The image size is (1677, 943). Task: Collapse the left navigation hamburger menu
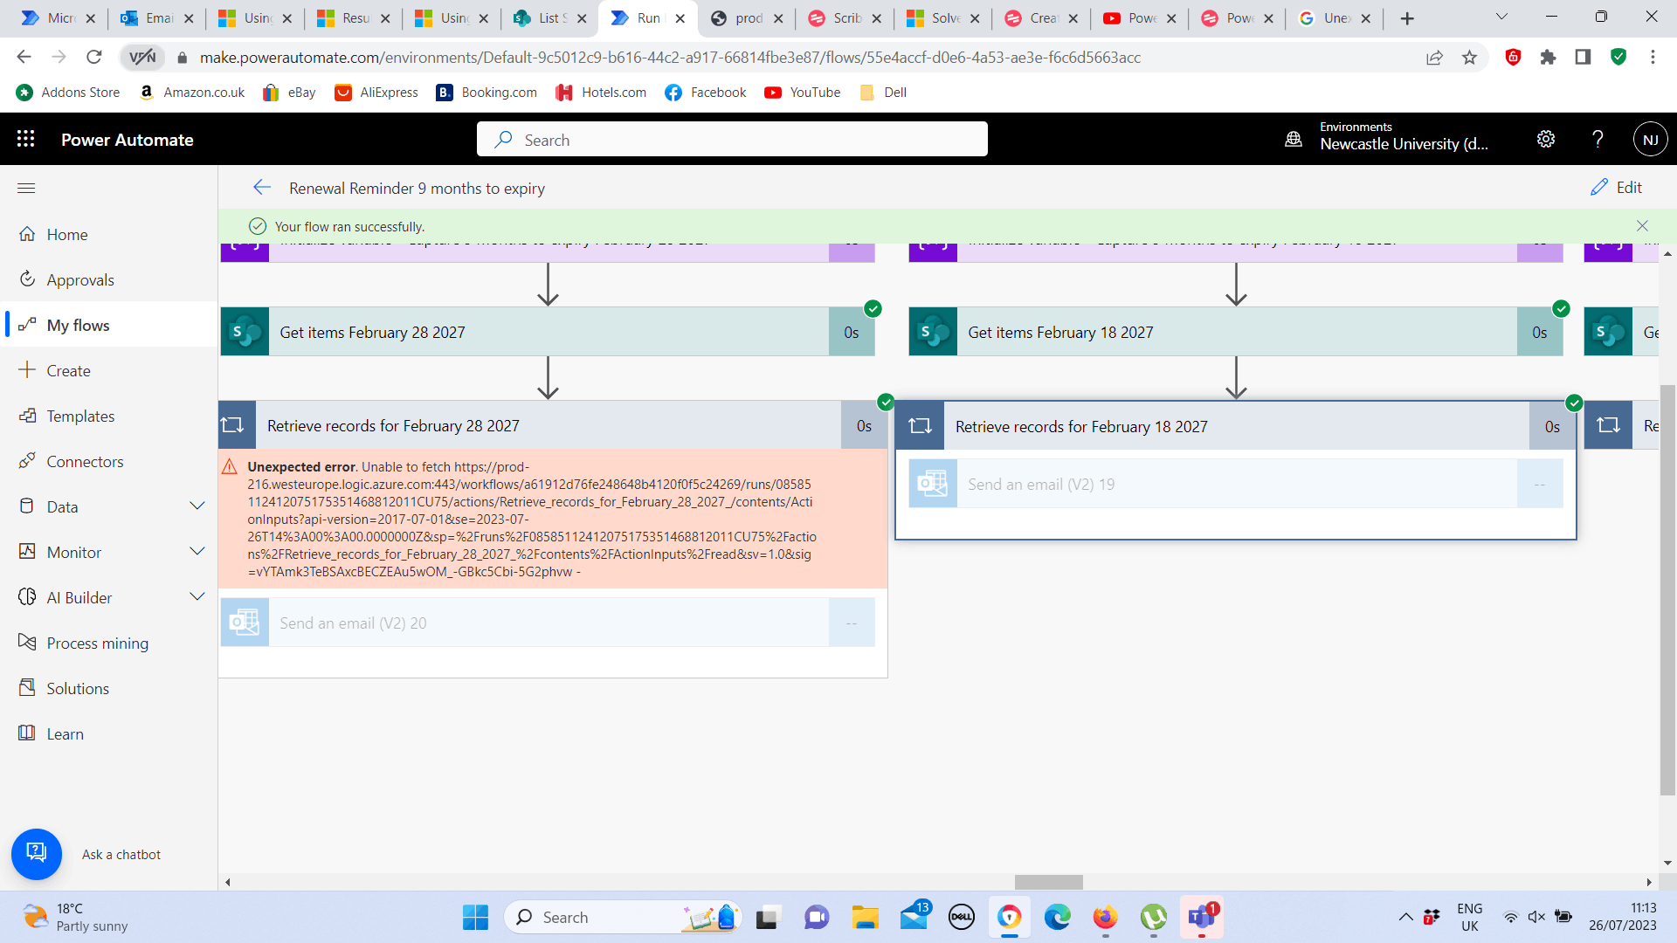(26, 188)
